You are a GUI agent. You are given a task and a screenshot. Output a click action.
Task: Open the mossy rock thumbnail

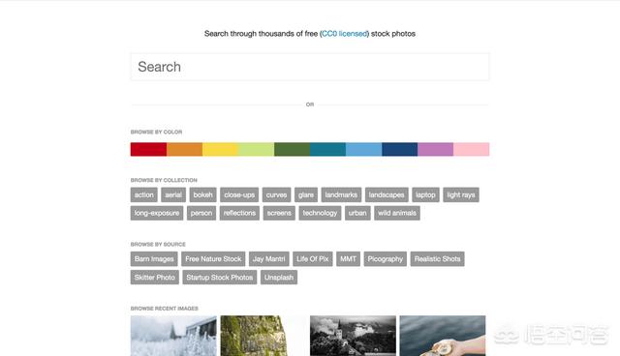tap(254, 336)
